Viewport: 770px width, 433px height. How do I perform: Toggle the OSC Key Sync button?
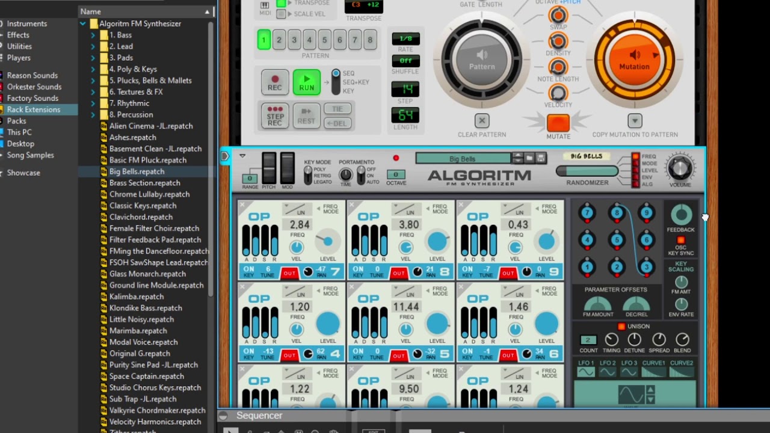(681, 241)
